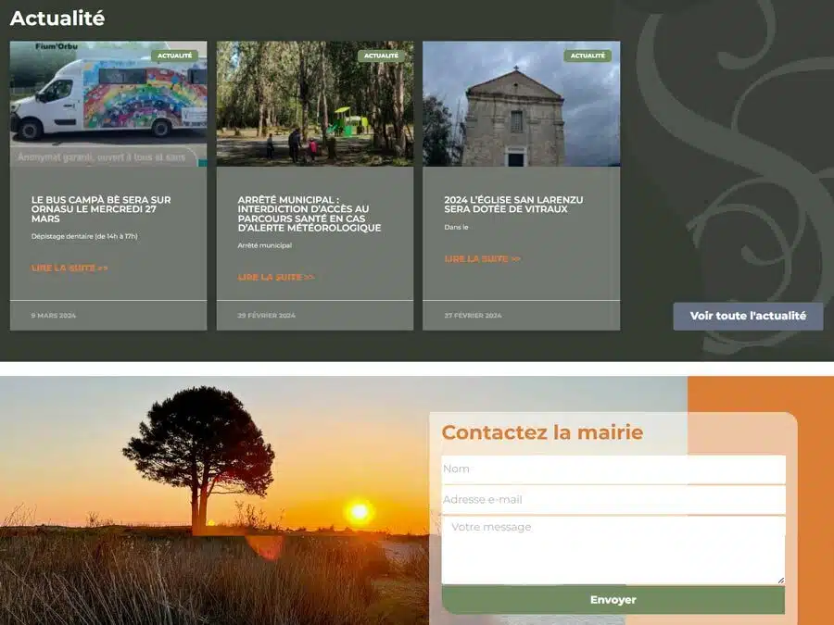Focus the Nom input field
Viewport: 834px width, 625px height.
[613, 469]
